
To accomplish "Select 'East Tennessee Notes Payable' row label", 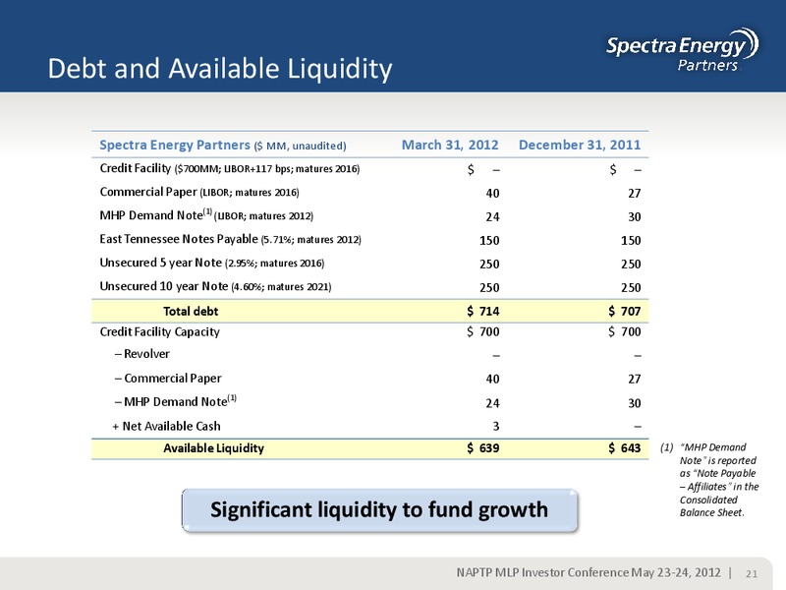I will [x=230, y=239].
